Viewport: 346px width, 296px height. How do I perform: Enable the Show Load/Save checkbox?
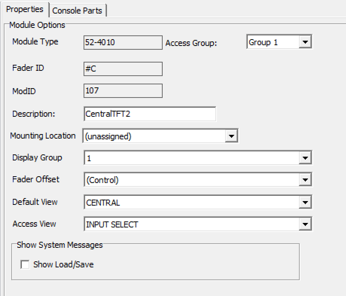pos(25,264)
